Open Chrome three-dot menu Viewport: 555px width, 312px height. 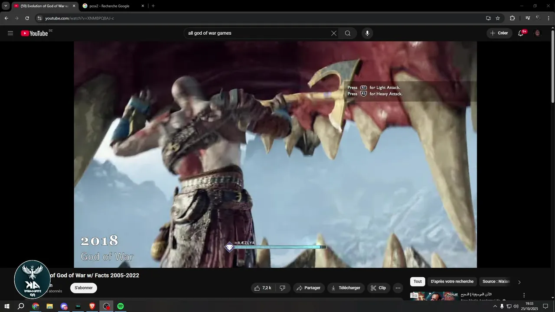pos(548,18)
